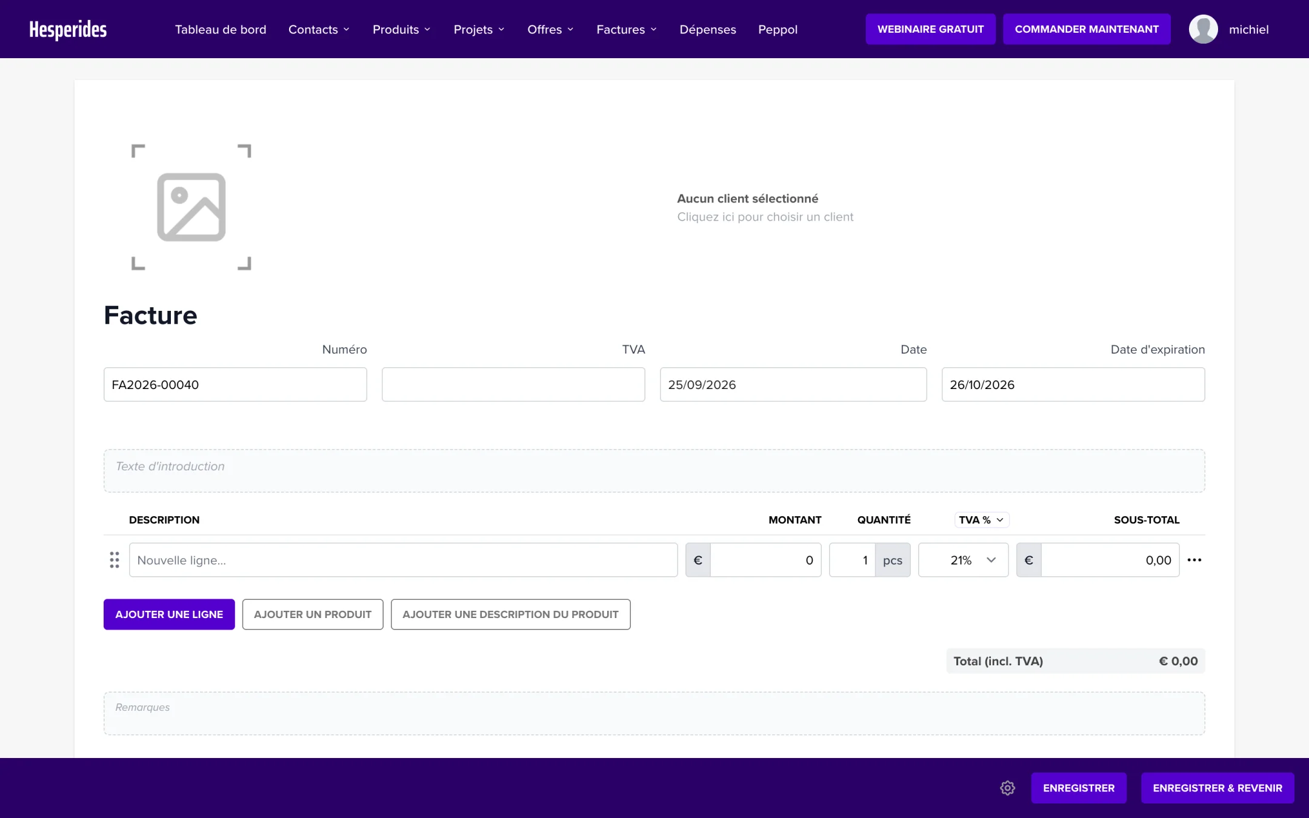Save with the ENREGISTRER button

tap(1079, 788)
